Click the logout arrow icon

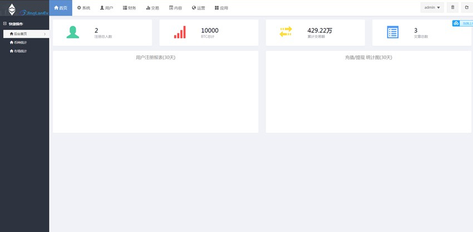pyautogui.click(x=467, y=8)
